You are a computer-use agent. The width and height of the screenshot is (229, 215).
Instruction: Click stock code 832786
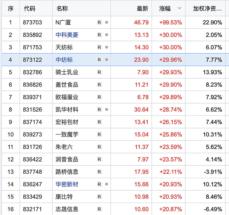32,72
